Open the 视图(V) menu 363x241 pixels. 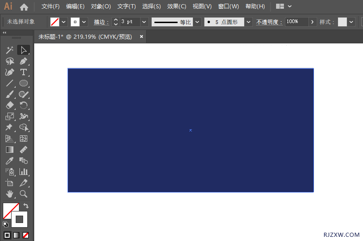202,6
